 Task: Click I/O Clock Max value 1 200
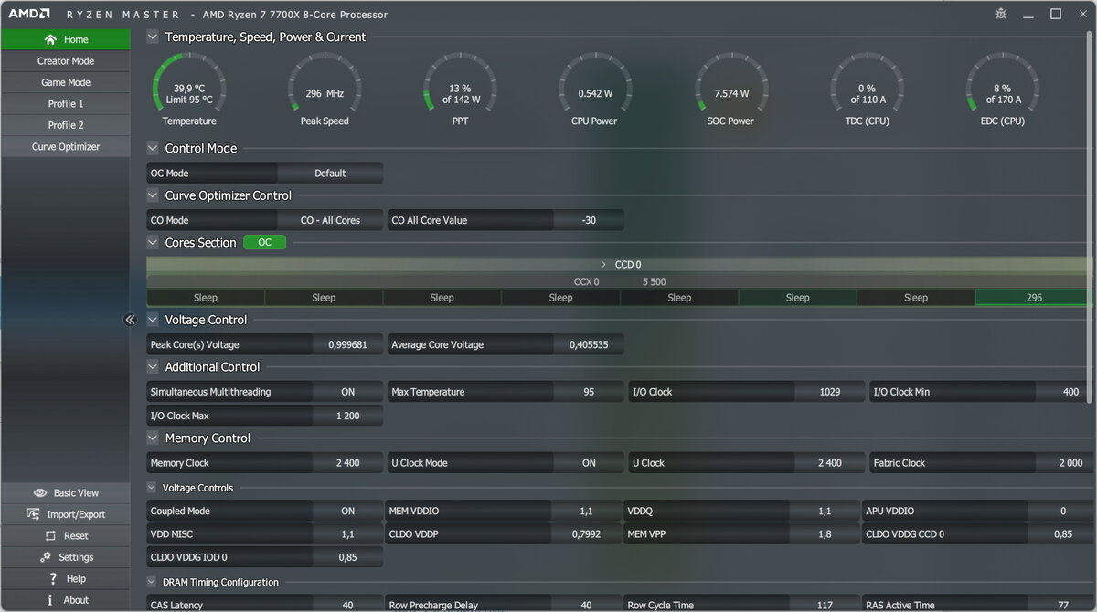tap(347, 416)
